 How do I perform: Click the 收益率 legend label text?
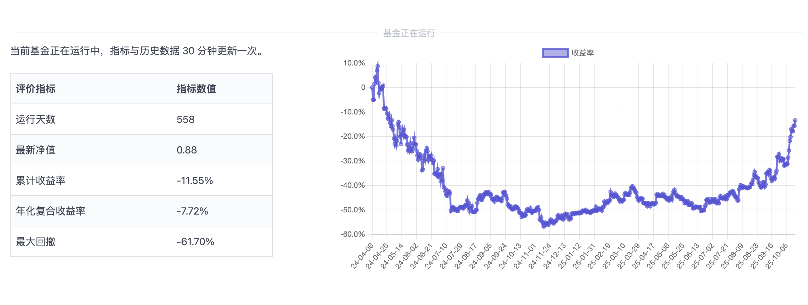click(x=582, y=53)
